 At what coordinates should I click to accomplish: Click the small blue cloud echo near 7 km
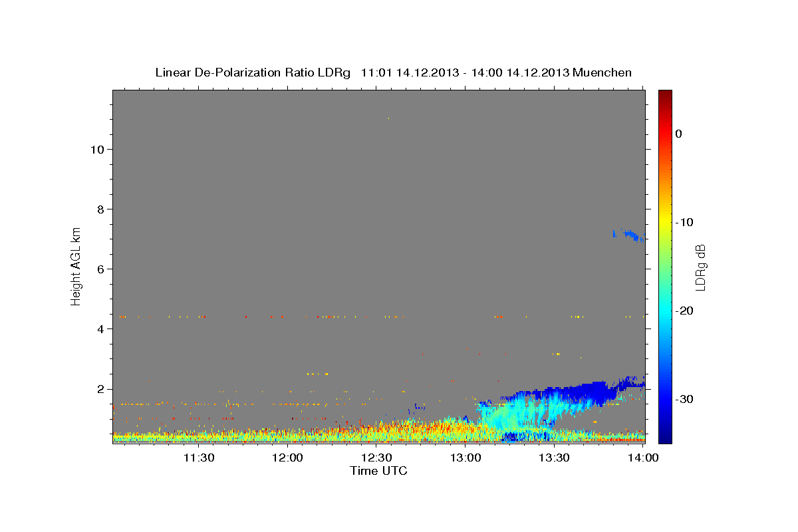628,235
